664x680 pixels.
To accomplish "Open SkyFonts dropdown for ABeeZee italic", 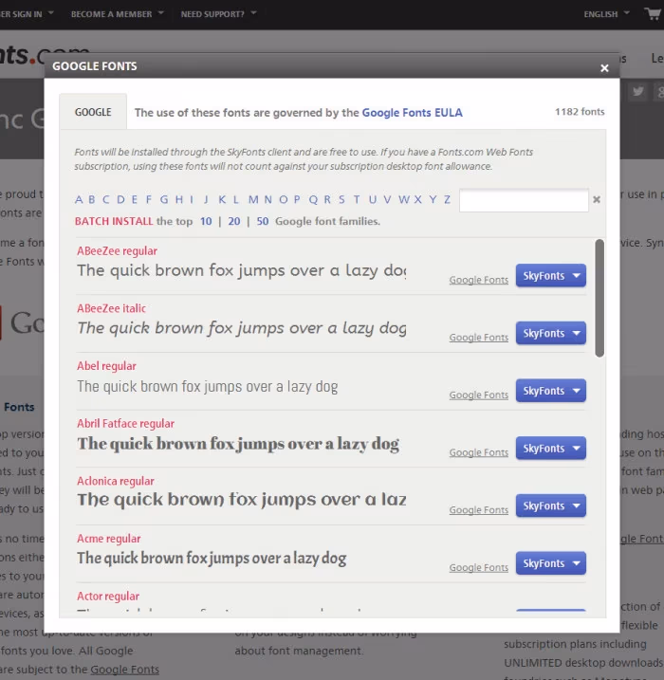I will pyautogui.click(x=551, y=333).
